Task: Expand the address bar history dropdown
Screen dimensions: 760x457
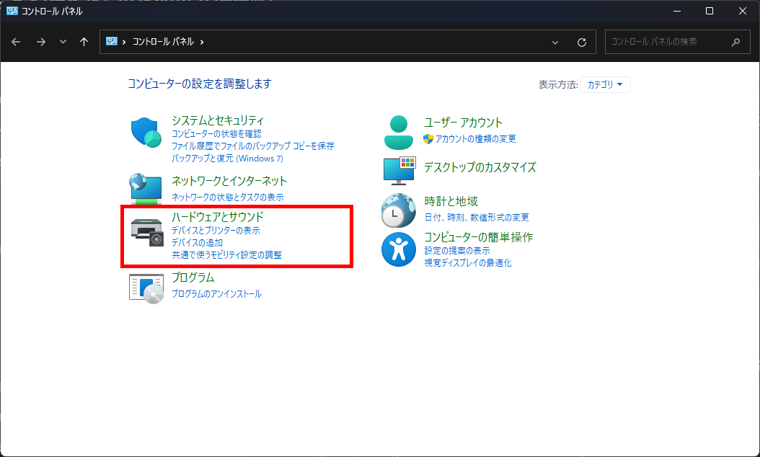Action: 554,42
